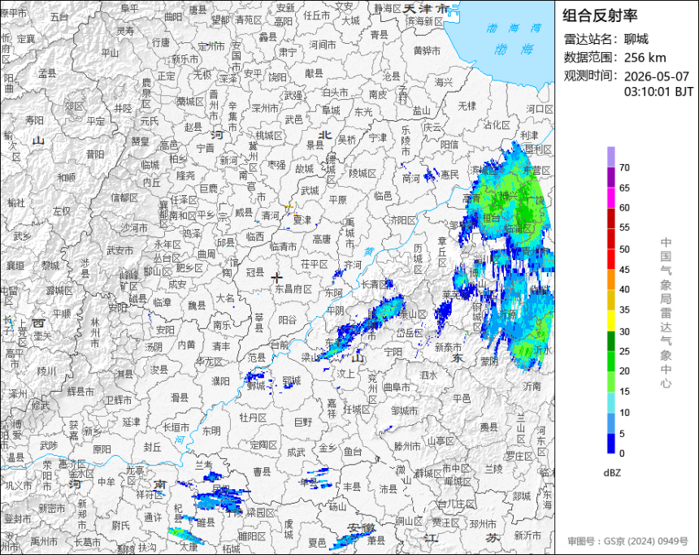699x555 pixels.
Task: Click the 武安市 map label
Action: [120, 251]
